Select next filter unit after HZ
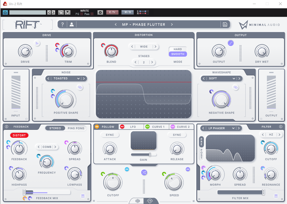This screenshot has height=204, width=287. (x=279, y=135)
